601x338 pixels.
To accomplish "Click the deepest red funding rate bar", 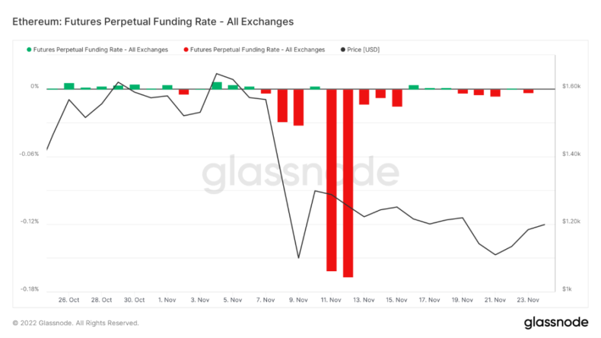I will 347,183.
